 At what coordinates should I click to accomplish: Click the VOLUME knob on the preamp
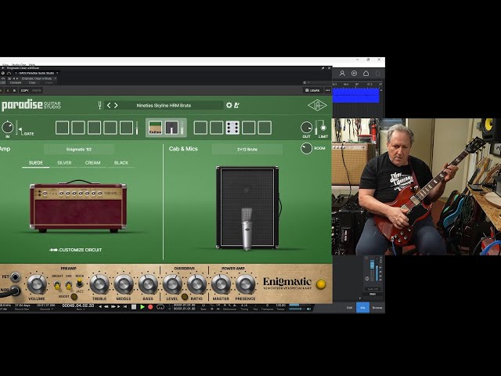[37, 284]
